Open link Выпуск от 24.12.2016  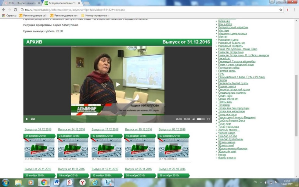coord(71,130)
